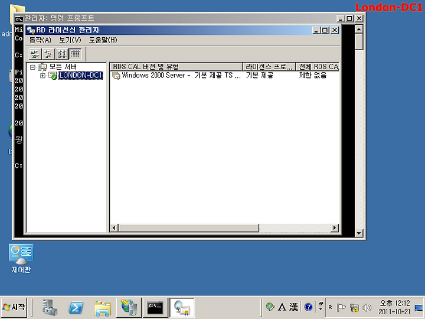Open the 보기(V) menu
The image size is (425, 319).
point(70,40)
